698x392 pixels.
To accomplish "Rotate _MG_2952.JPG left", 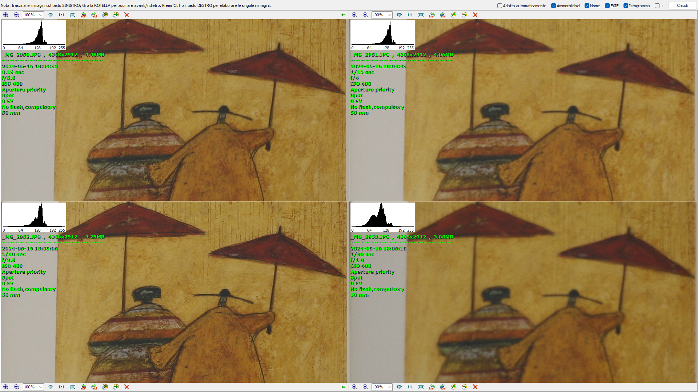I will (83, 387).
